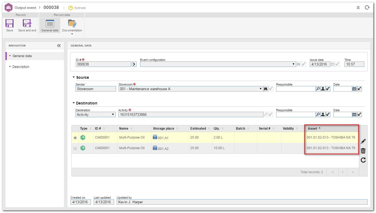Click the Save and exit icon
Viewport: 376px width, 213px height.
coord(27,24)
